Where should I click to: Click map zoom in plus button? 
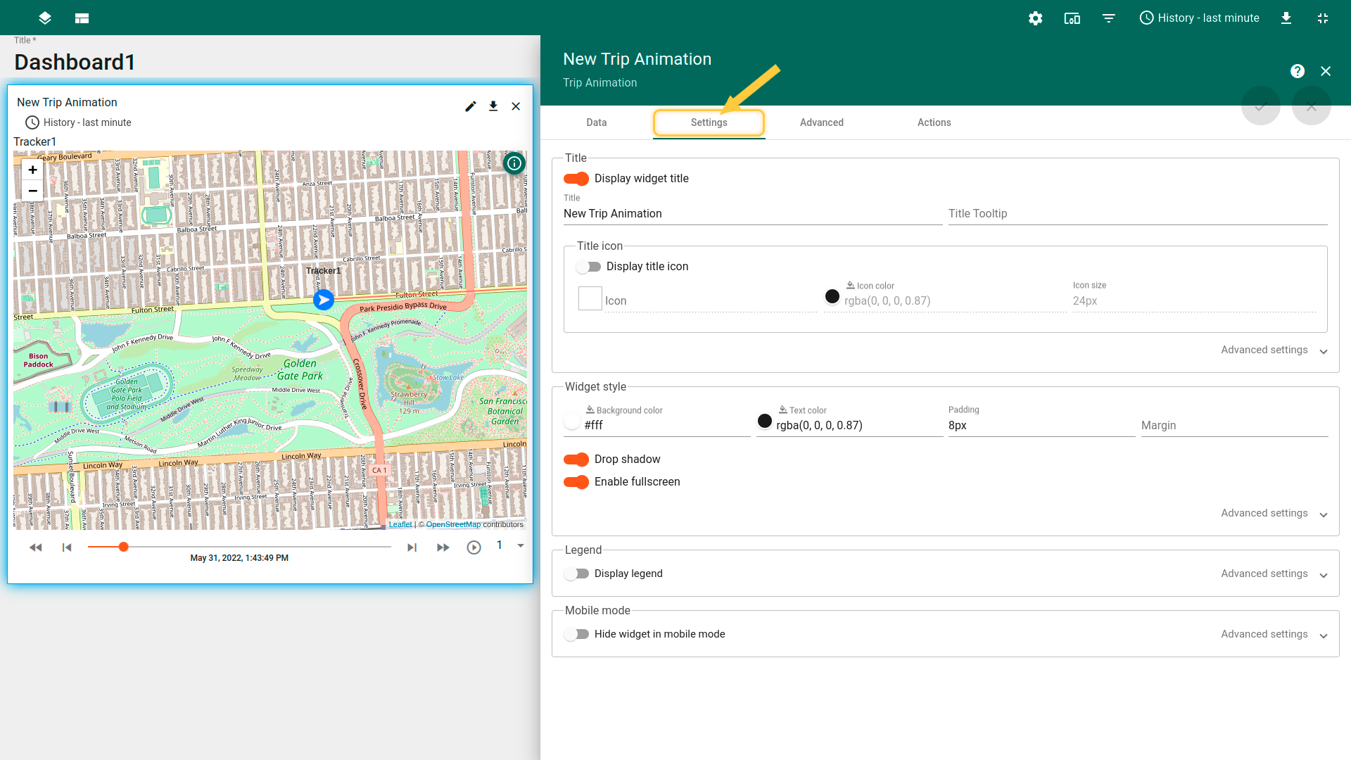point(32,170)
